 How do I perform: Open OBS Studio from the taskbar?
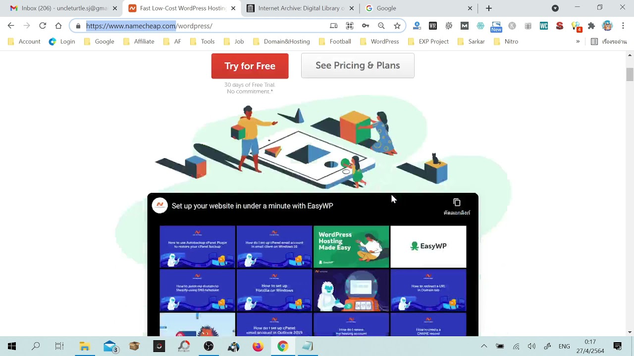209,346
